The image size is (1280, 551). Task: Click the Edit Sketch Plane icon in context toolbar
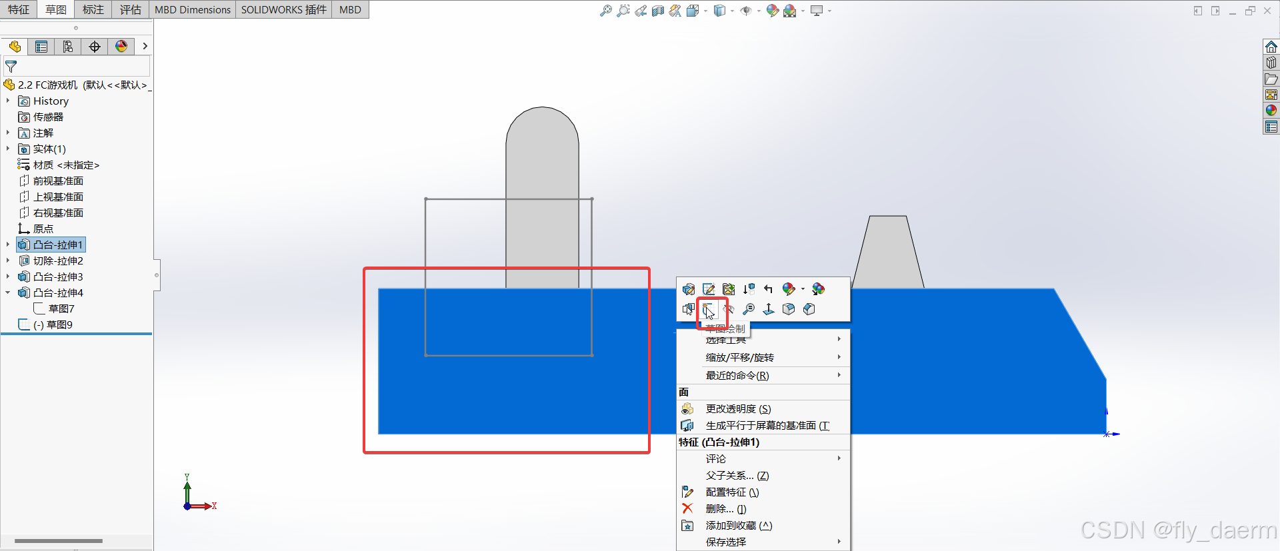click(x=729, y=289)
